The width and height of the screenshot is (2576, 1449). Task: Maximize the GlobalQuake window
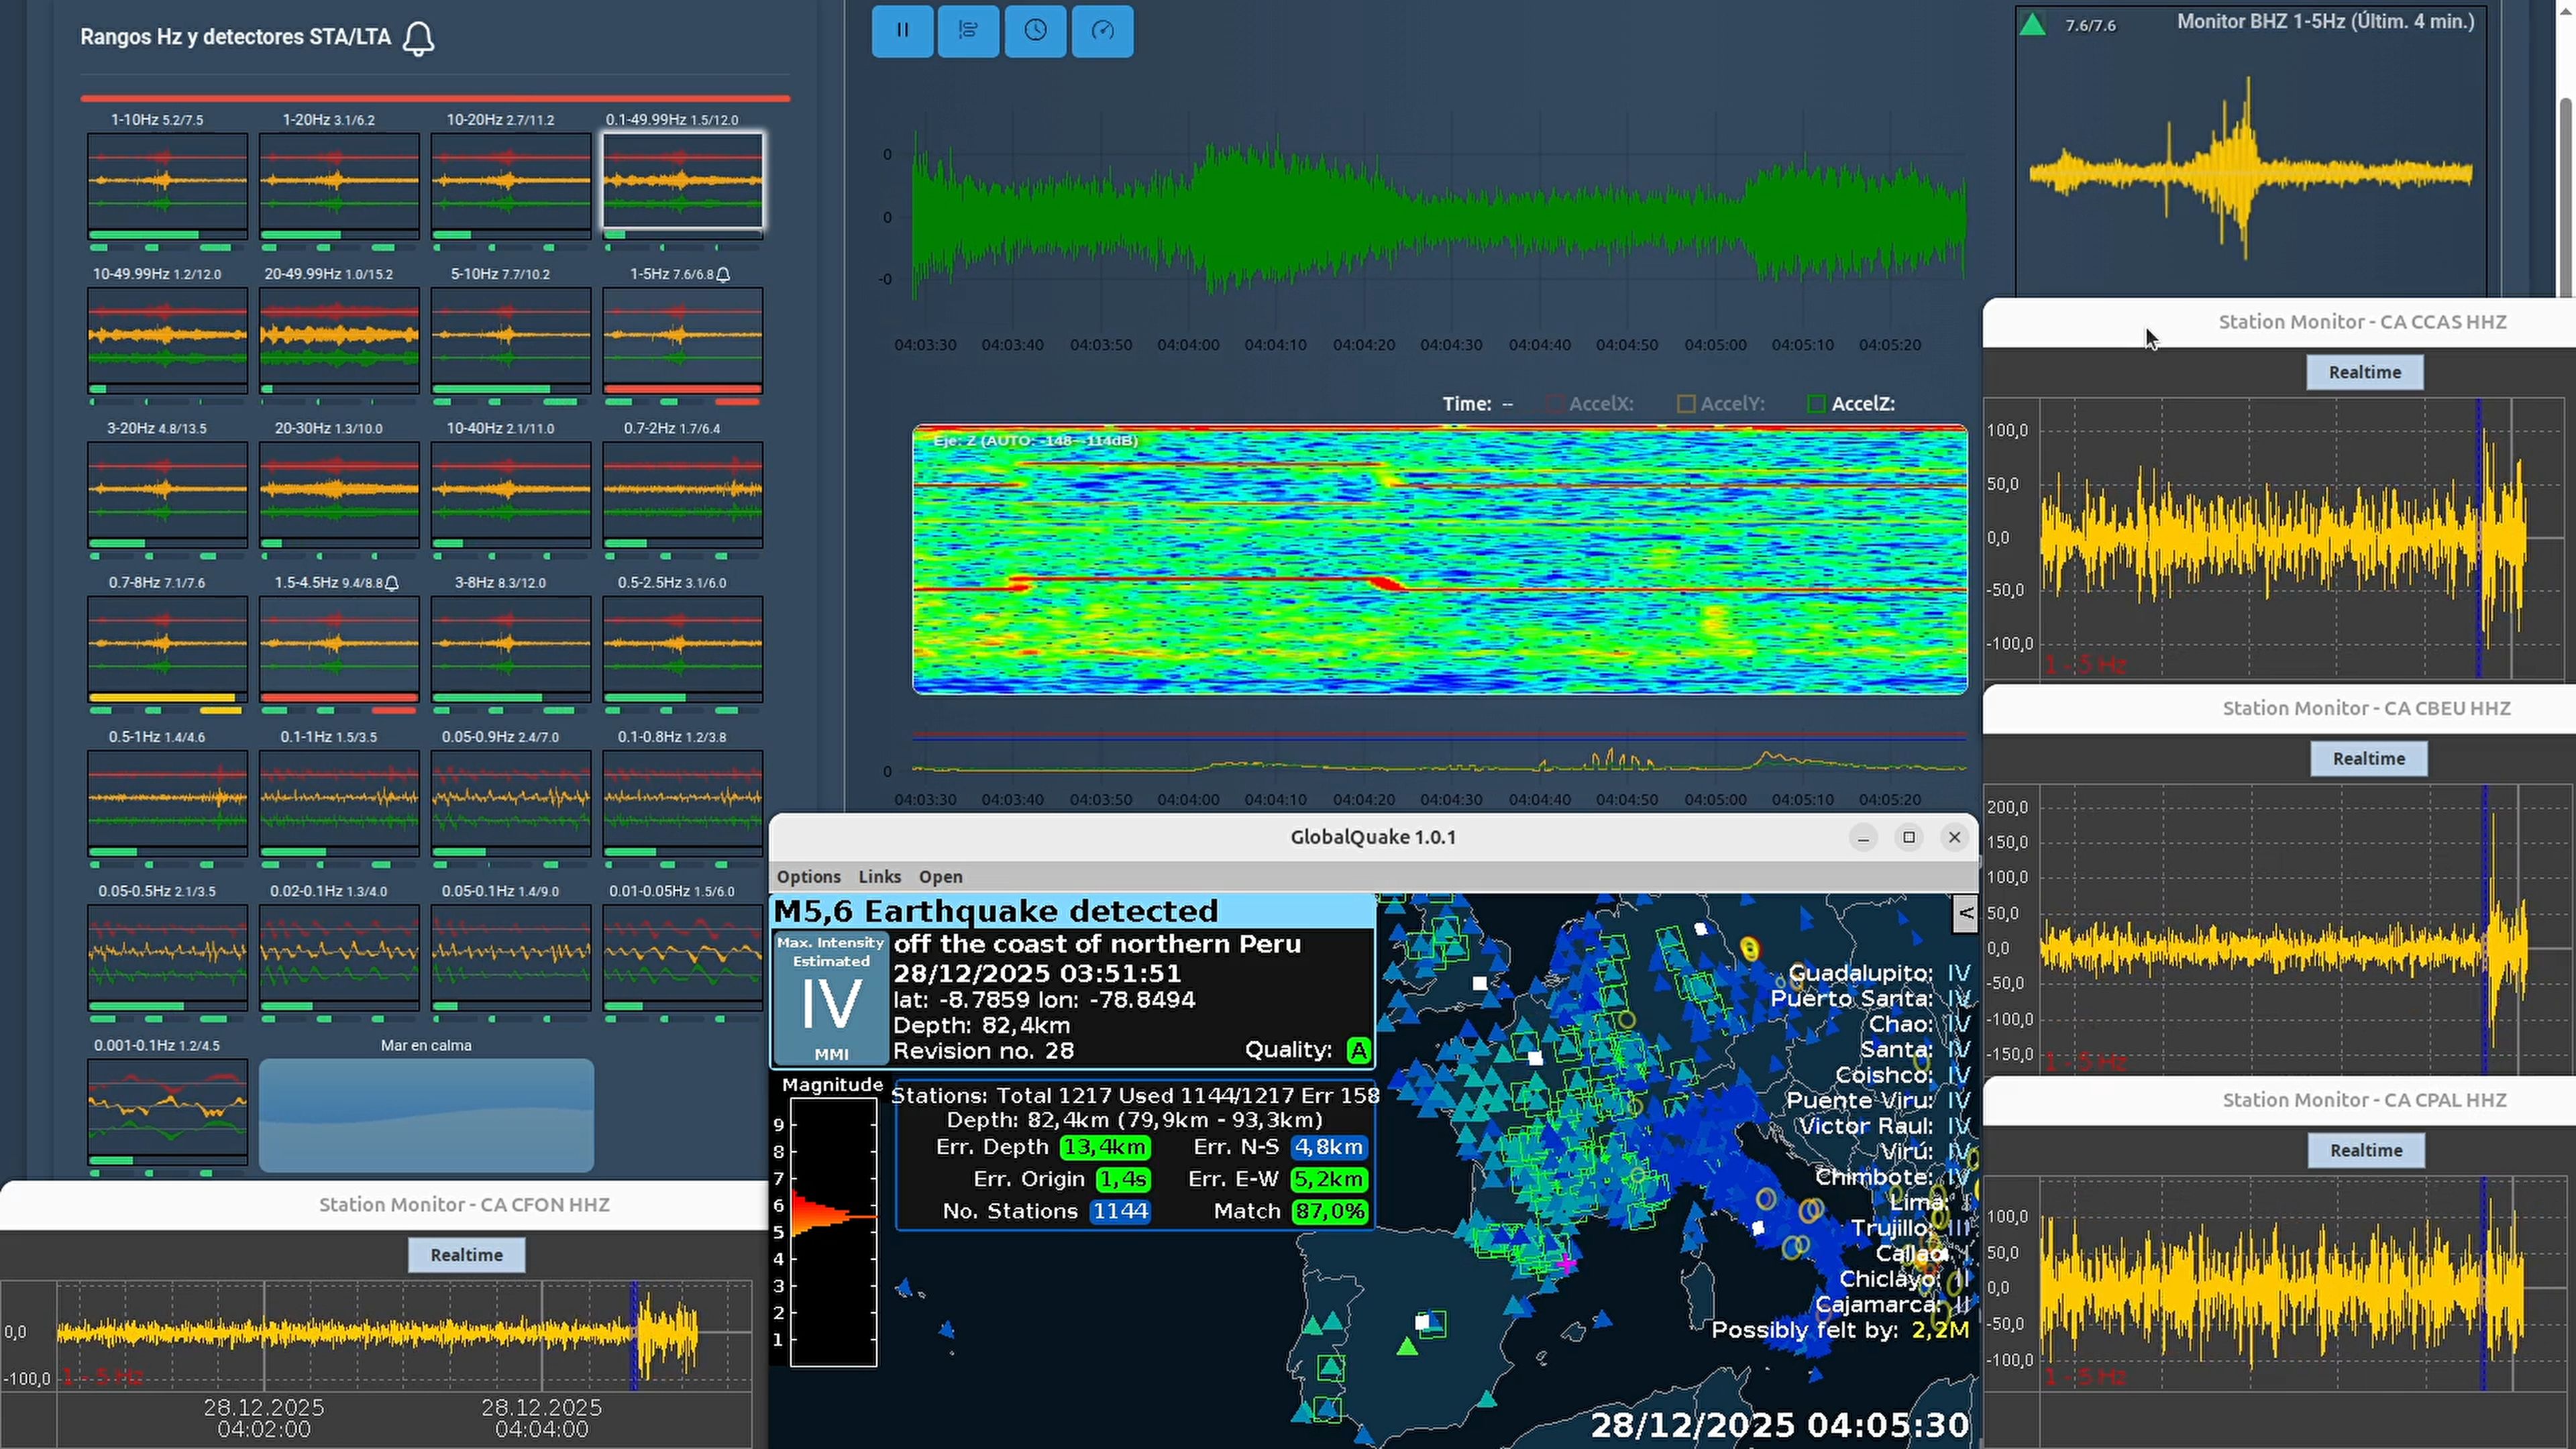(1908, 837)
